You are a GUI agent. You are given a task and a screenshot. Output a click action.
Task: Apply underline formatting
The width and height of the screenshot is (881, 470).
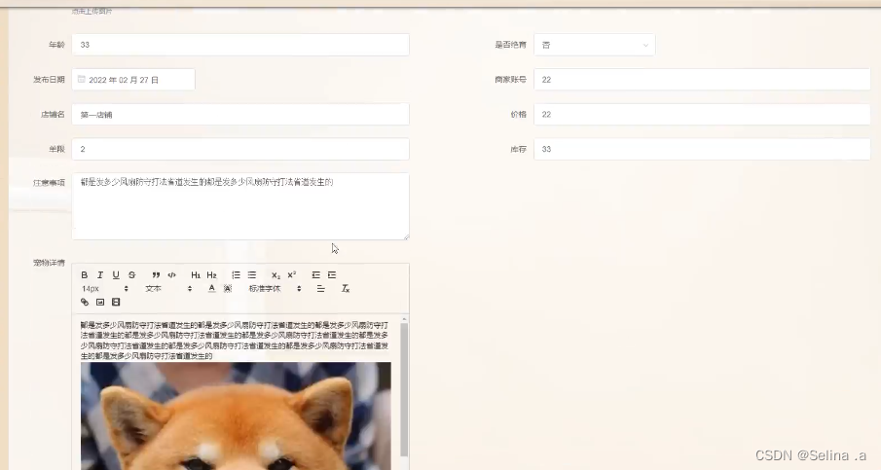pos(116,275)
